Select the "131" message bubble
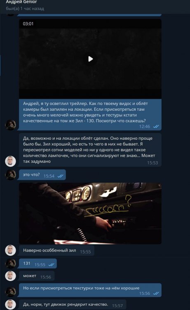This screenshot has width=190, height=310. click(38, 264)
